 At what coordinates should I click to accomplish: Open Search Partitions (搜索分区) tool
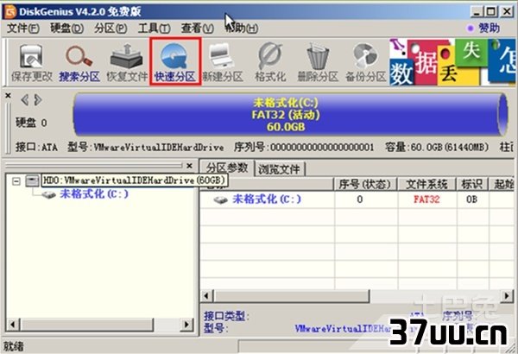point(79,63)
